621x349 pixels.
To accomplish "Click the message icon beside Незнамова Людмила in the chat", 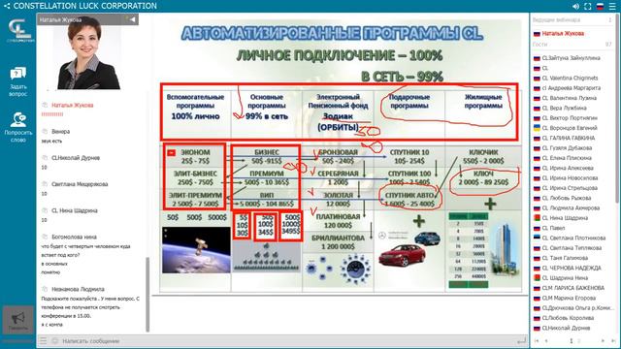I will point(45,289).
